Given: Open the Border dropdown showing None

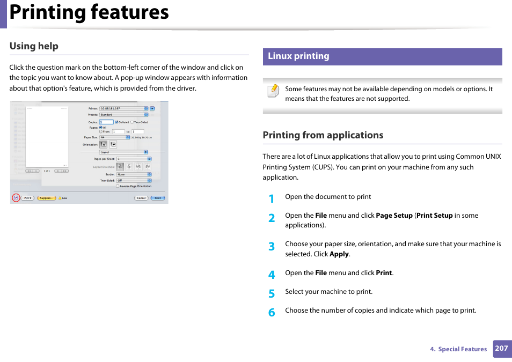Looking at the screenshot, I should [134, 174].
